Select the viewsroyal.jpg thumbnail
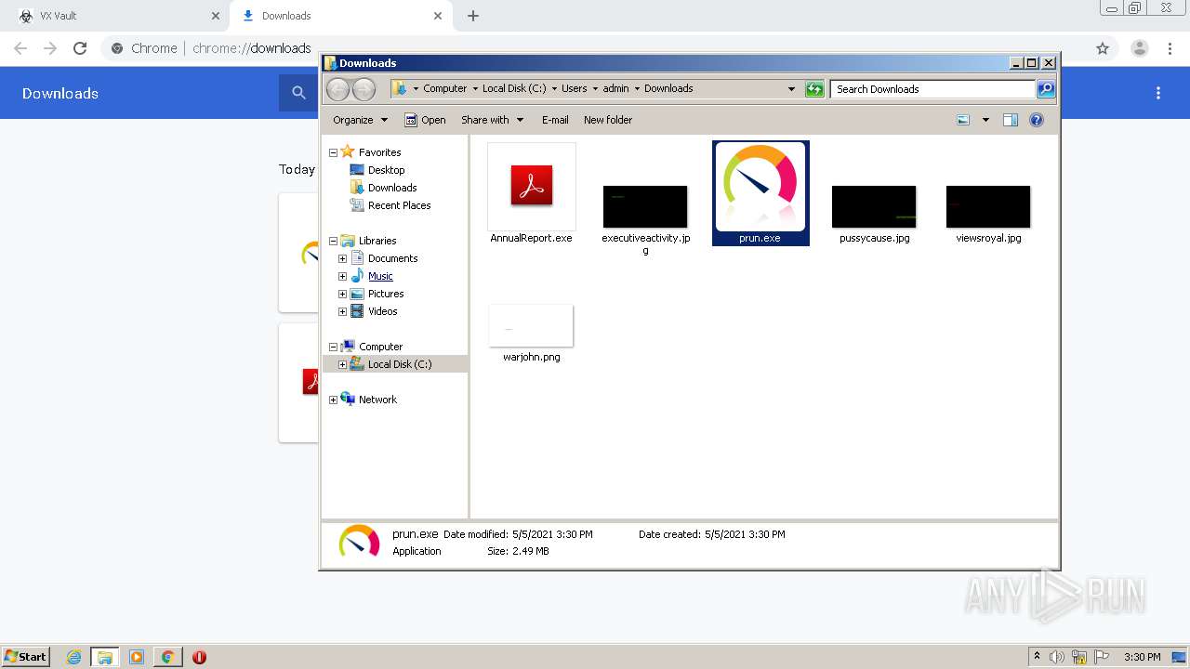This screenshot has height=669, width=1190. pyautogui.click(x=988, y=206)
